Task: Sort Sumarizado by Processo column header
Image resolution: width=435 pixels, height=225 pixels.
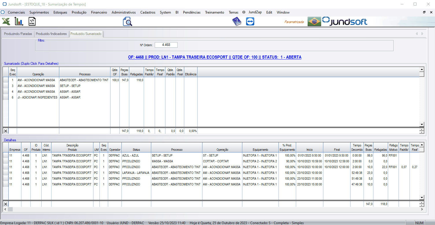Action: [x=85, y=72]
